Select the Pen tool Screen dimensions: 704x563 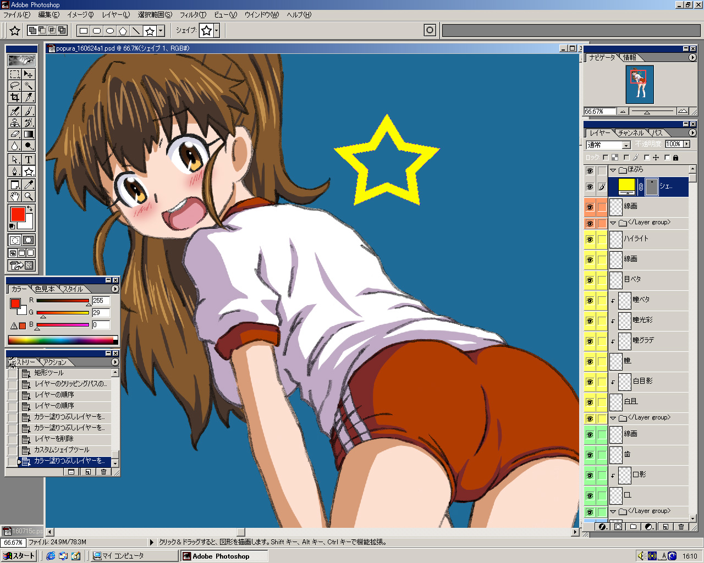coord(15,171)
